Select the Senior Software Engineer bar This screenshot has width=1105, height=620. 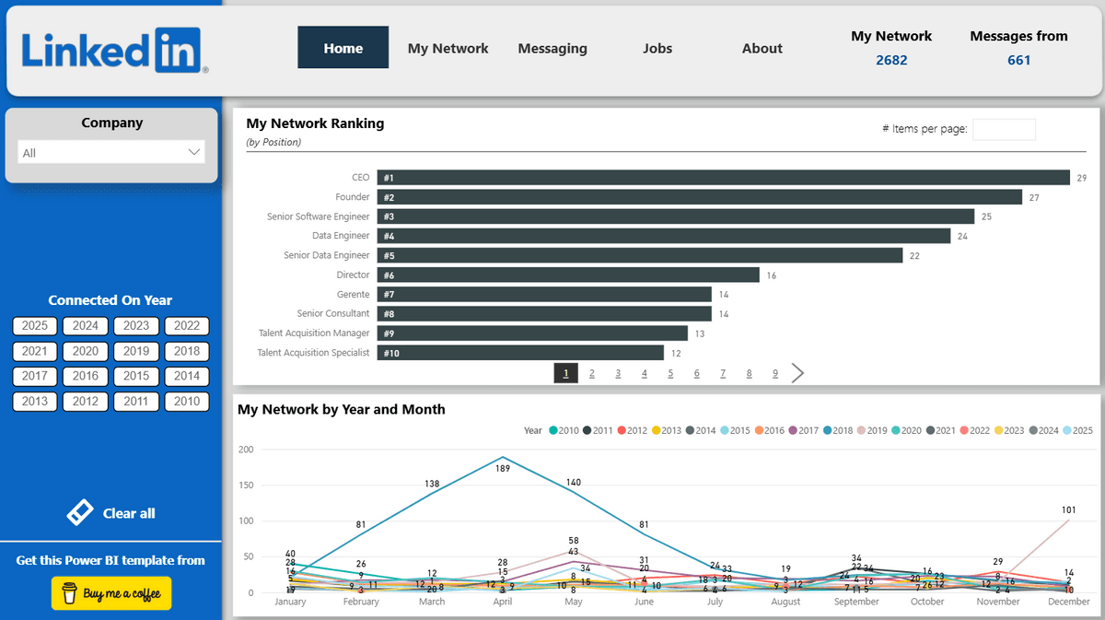tap(675, 216)
